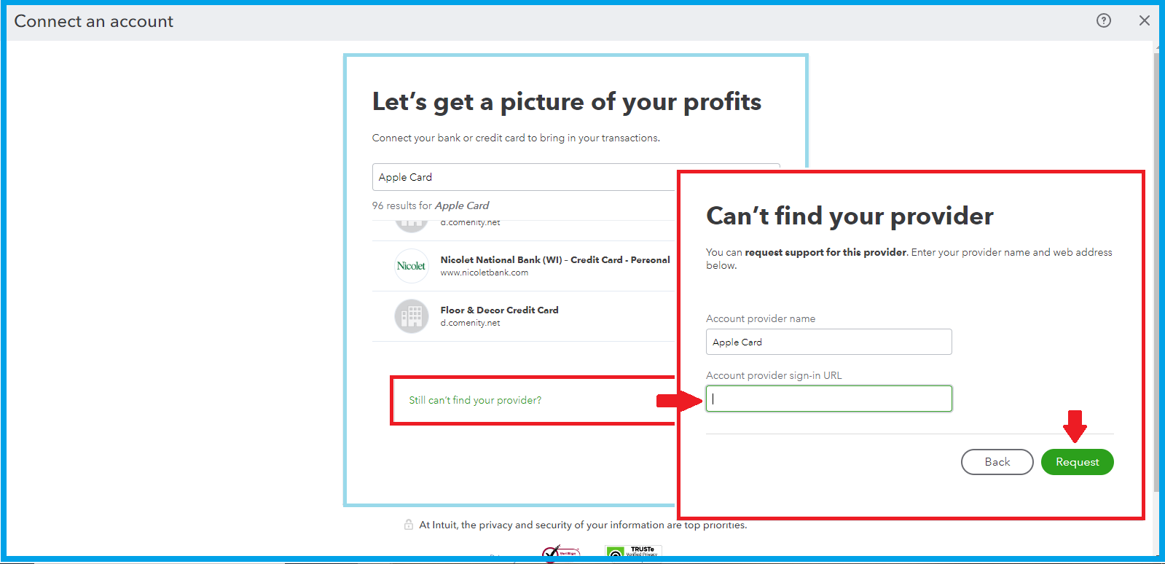The image size is (1165, 564).
Task: Click the d.comenity.net address under Floor & Decor
Action: pyautogui.click(x=470, y=323)
